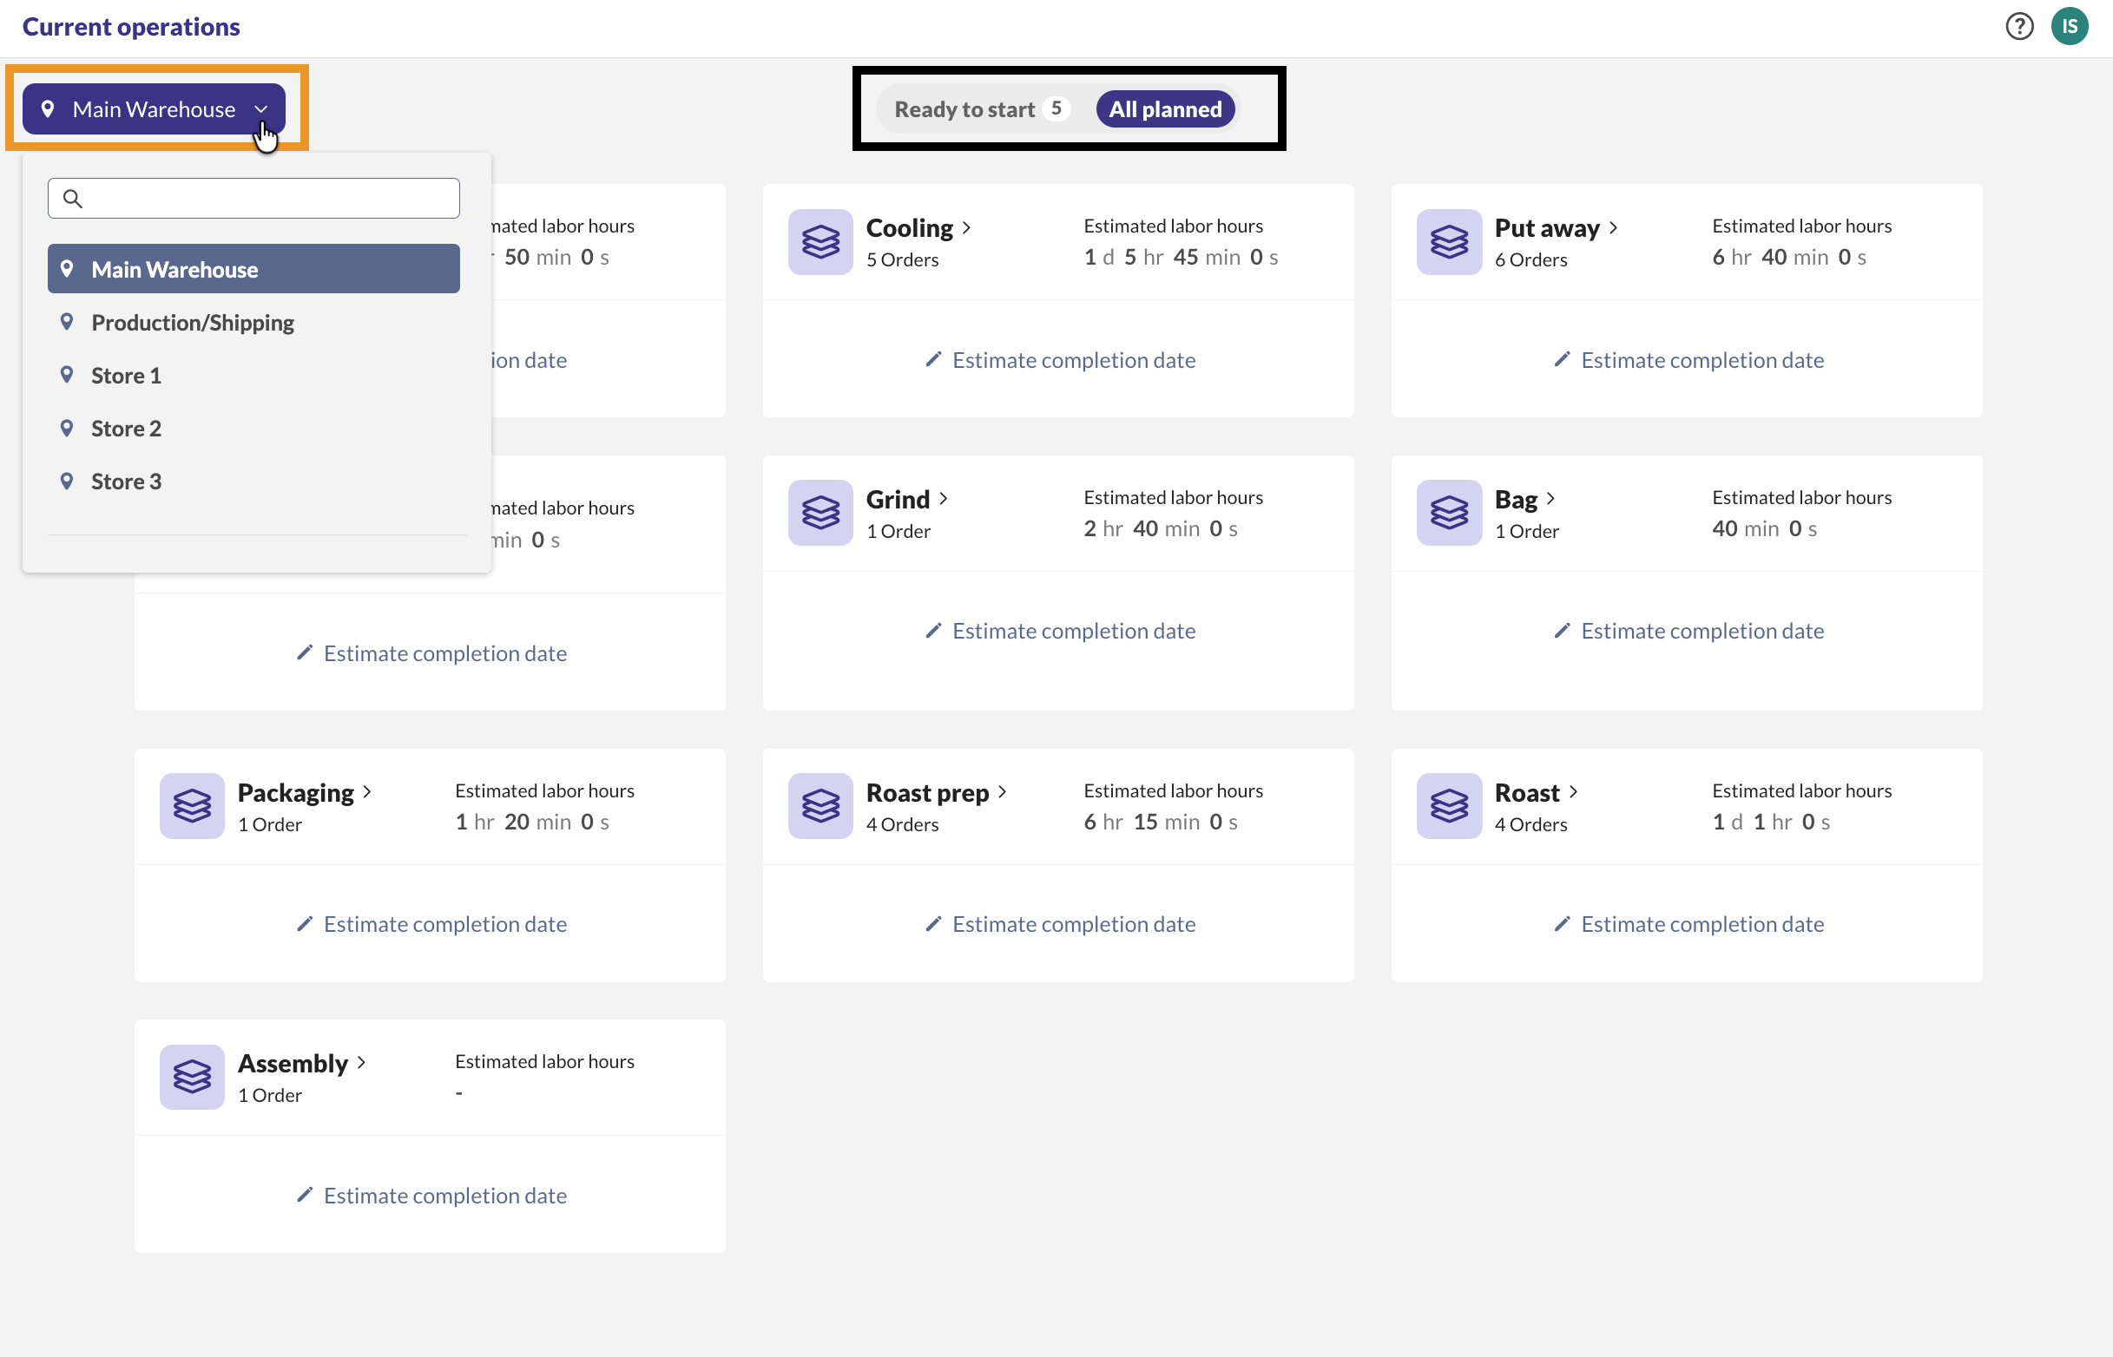2113x1357 pixels.
Task: Select Main Warehouse from the location list
Action: click(174, 269)
